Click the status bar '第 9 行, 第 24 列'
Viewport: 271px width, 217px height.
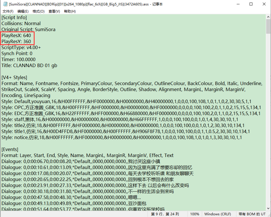(x=165, y=214)
